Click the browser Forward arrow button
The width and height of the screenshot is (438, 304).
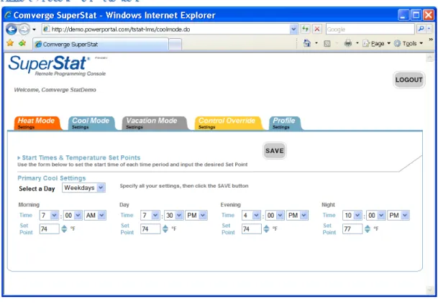click(24, 29)
